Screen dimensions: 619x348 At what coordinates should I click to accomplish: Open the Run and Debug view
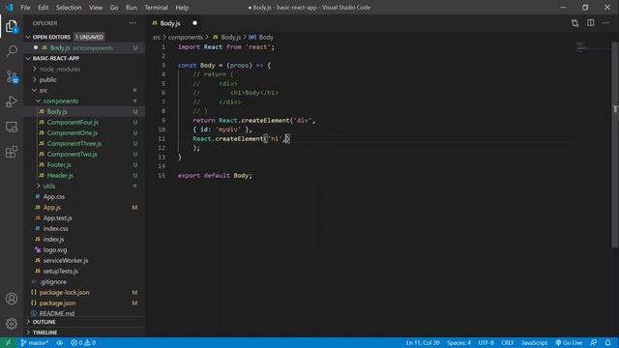pos(12,101)
